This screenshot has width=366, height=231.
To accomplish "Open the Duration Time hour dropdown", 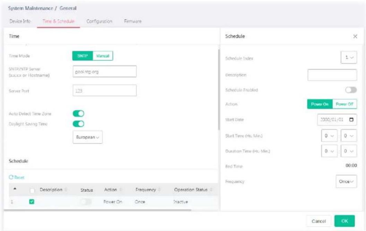I will click(329, 151).
